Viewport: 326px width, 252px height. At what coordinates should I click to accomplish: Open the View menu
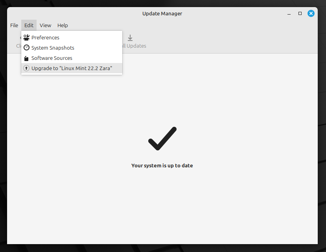pos(45,25)
